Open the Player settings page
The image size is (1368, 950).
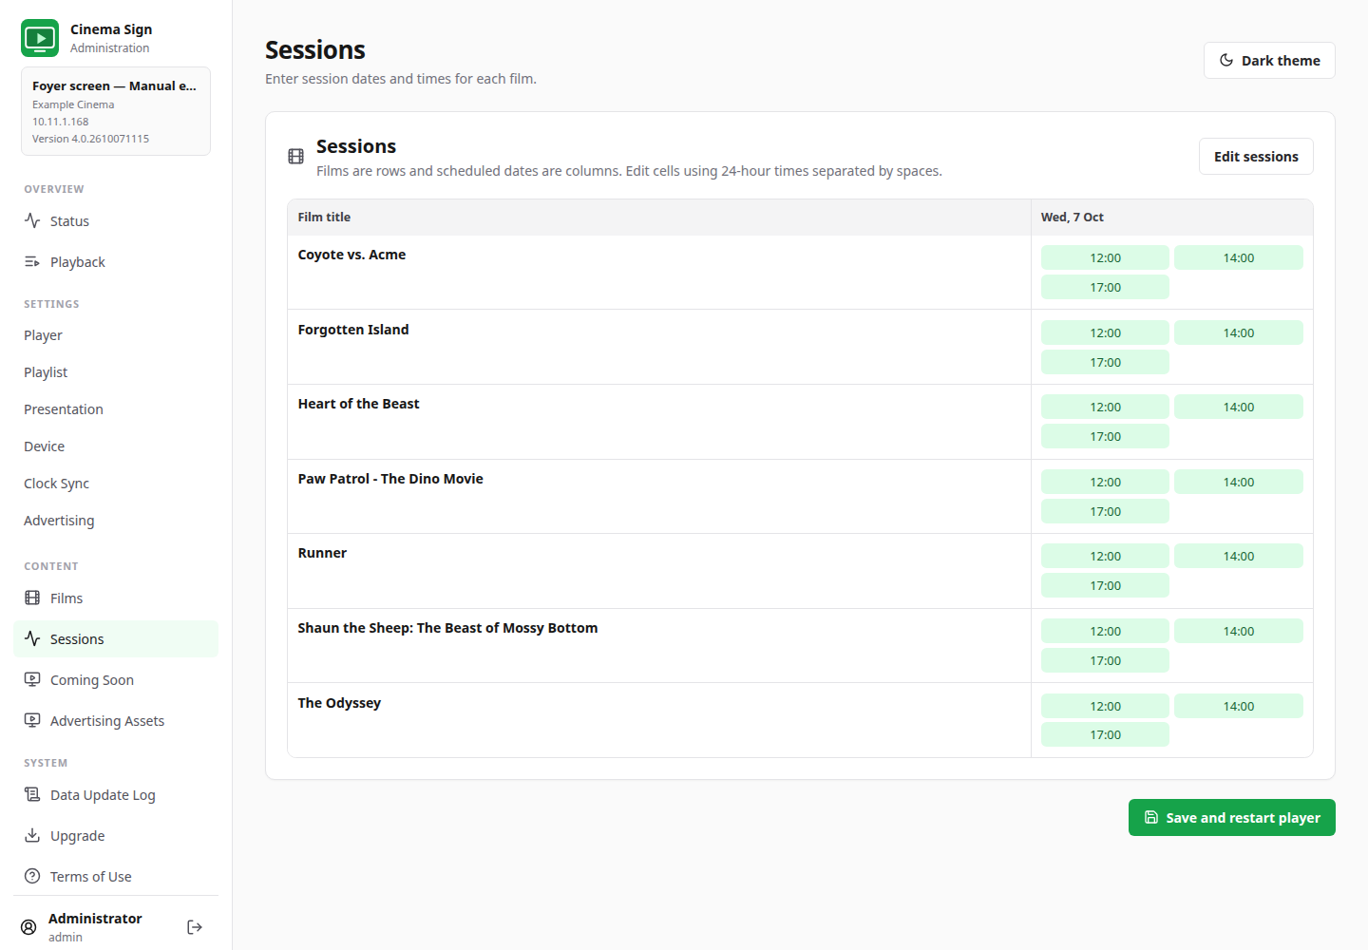tap(116, 335)
